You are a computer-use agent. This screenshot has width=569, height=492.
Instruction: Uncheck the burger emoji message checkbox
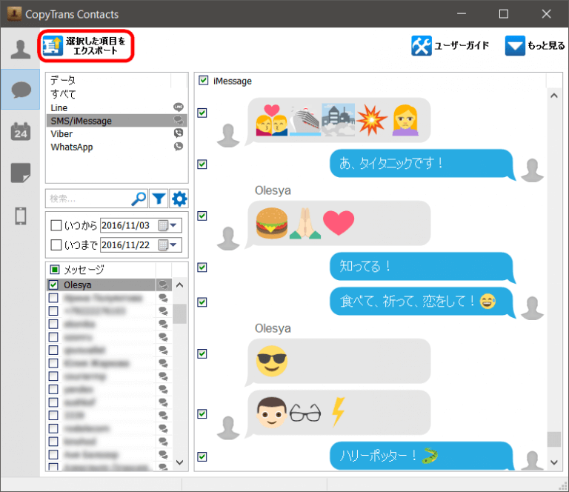202,216
